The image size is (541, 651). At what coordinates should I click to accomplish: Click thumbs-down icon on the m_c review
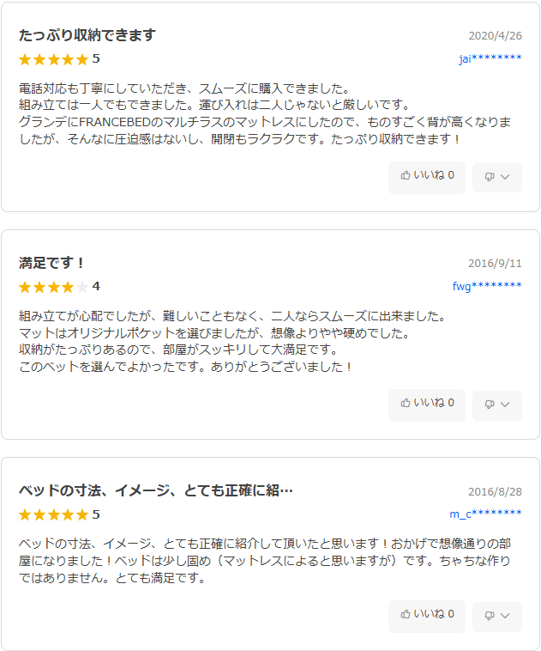coord(490,616)
